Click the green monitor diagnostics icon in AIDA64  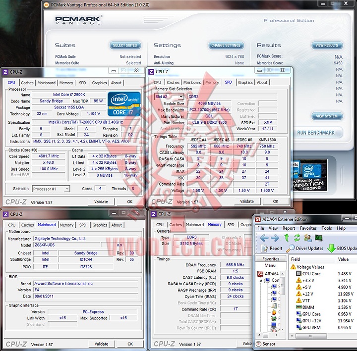[x=319, y=238]
